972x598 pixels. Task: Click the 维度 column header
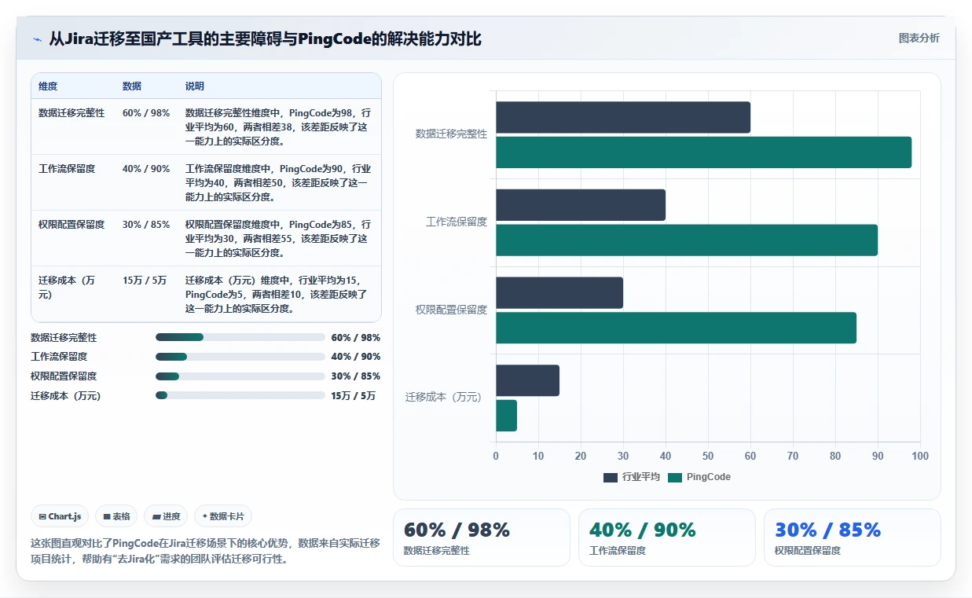click(48, 86)
